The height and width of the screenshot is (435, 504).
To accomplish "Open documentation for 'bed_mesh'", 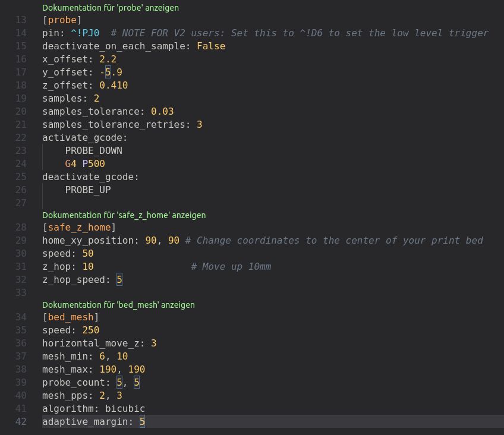I will pyautogui.click(x=118, y=305).
